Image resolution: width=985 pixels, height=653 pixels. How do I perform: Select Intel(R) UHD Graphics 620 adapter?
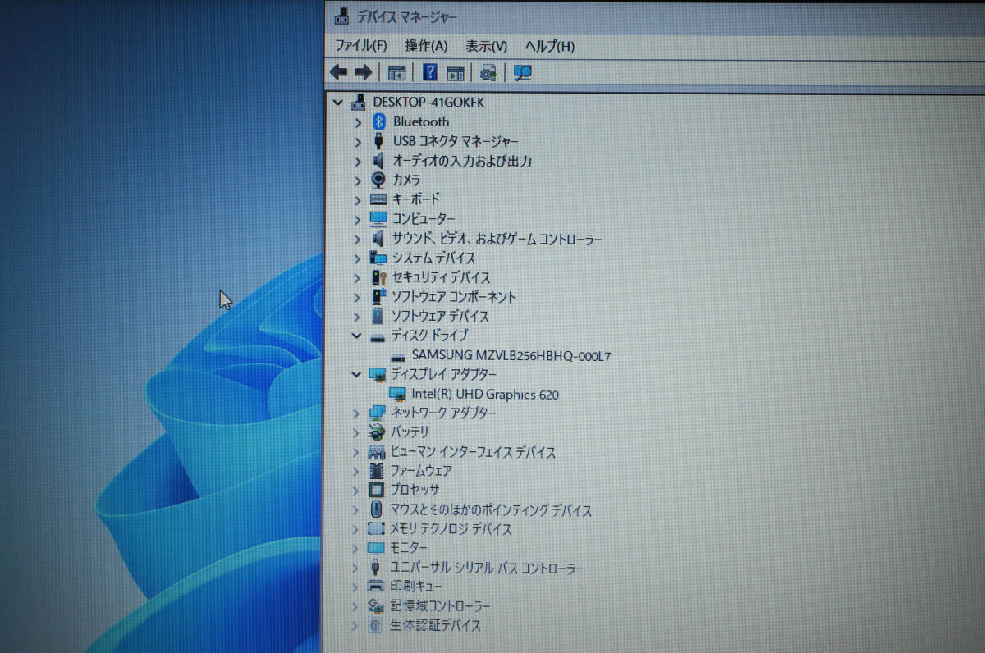click(484, 395)
